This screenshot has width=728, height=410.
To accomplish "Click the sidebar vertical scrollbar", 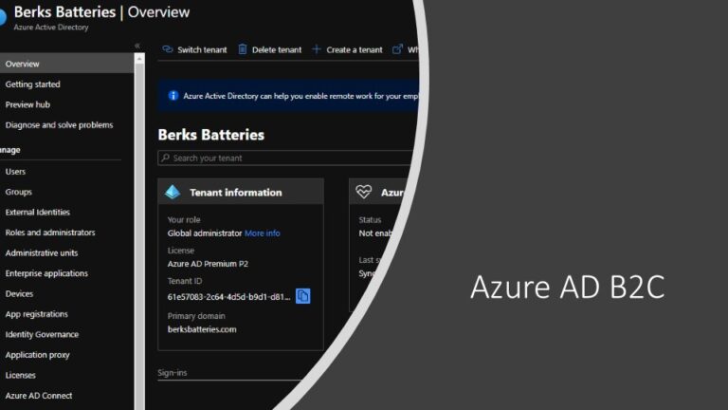I will (140, 228).
